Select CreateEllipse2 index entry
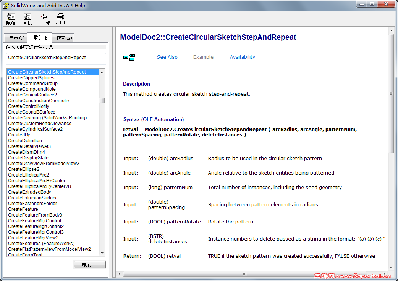The width and height of the screenshot is (398, 281). click(x=24, y=169)
